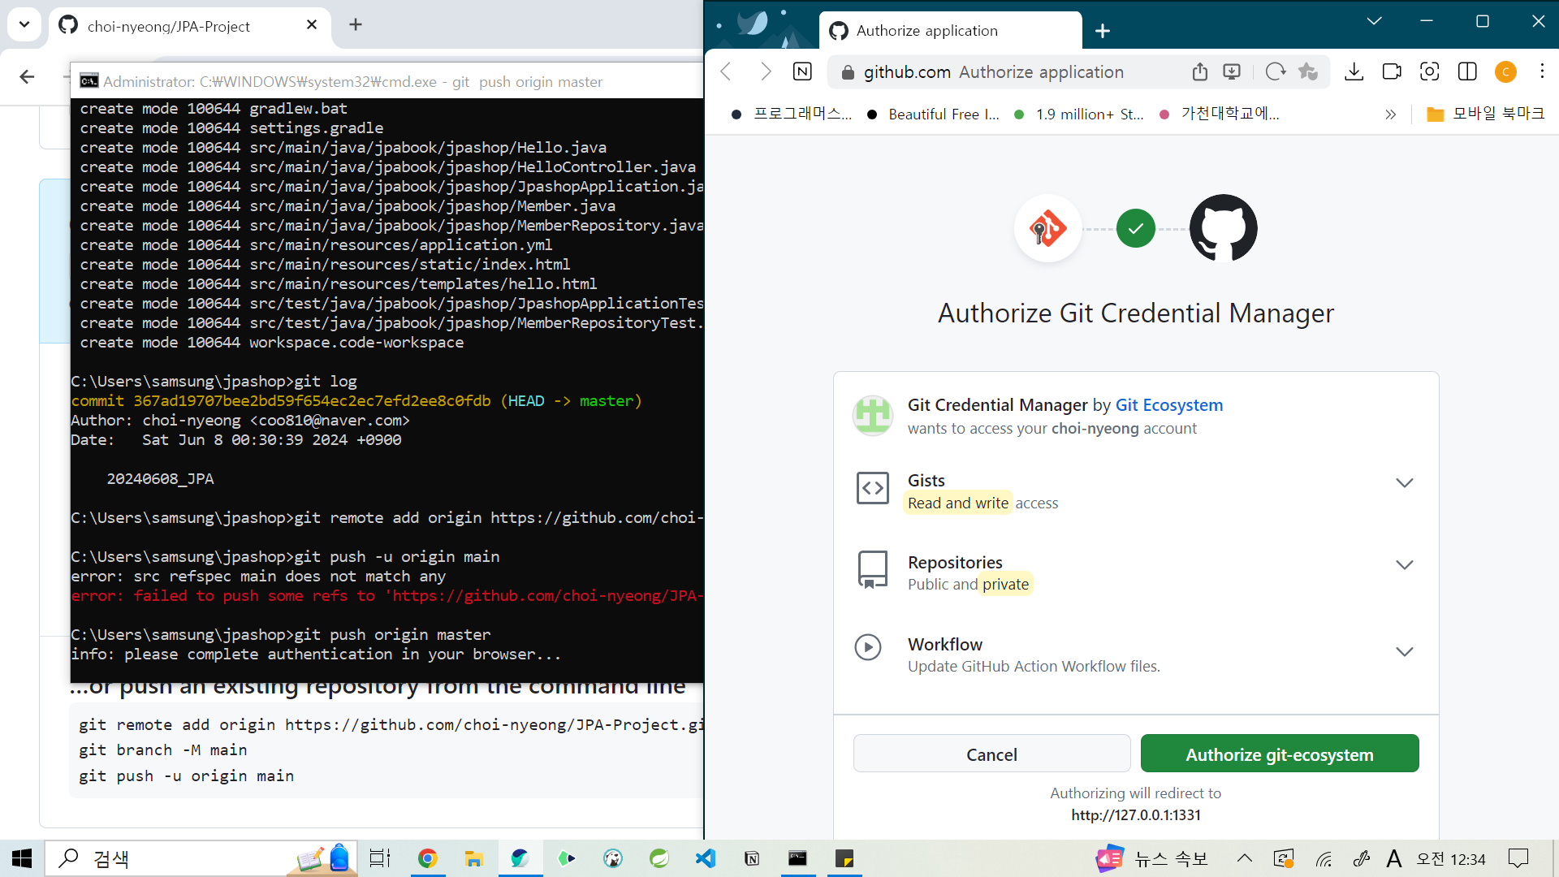Open the Windows Start menu

(22, 858)
